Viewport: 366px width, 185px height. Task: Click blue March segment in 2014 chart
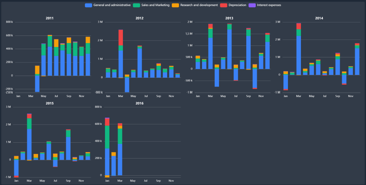[298, 55]
